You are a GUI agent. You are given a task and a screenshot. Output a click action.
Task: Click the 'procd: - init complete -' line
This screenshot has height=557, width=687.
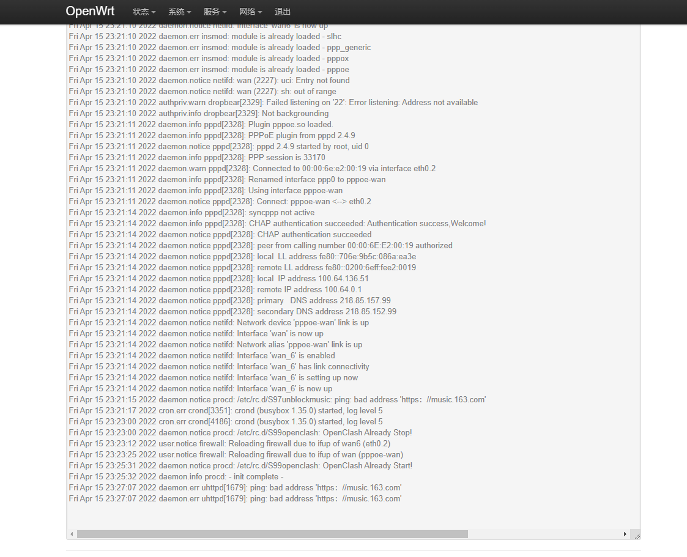[x=176, y=476]
